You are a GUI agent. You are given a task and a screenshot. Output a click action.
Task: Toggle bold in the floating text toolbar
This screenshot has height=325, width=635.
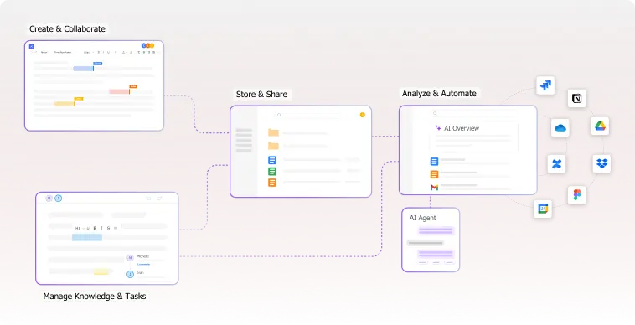tap(95, 229)
